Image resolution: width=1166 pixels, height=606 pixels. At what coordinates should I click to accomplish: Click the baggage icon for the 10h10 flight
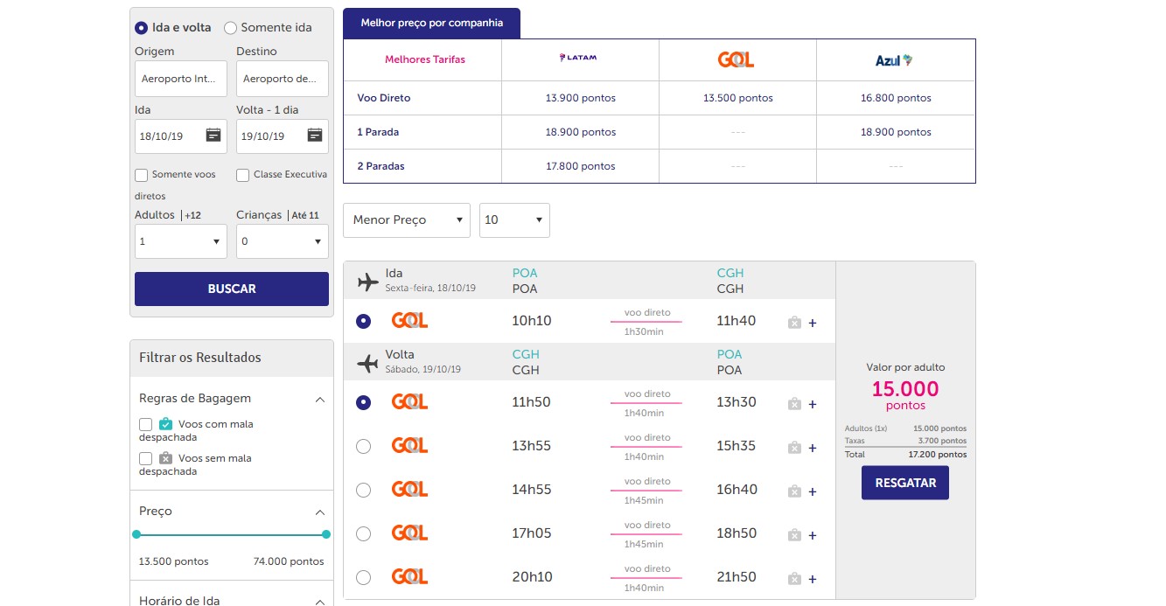coord(794,323)
